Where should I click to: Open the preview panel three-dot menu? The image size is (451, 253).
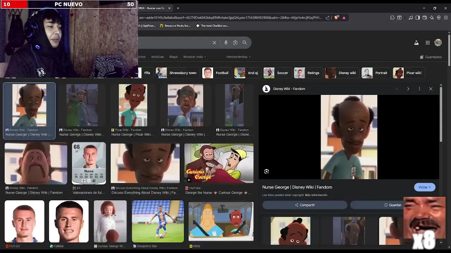click(x=419, y=89)
